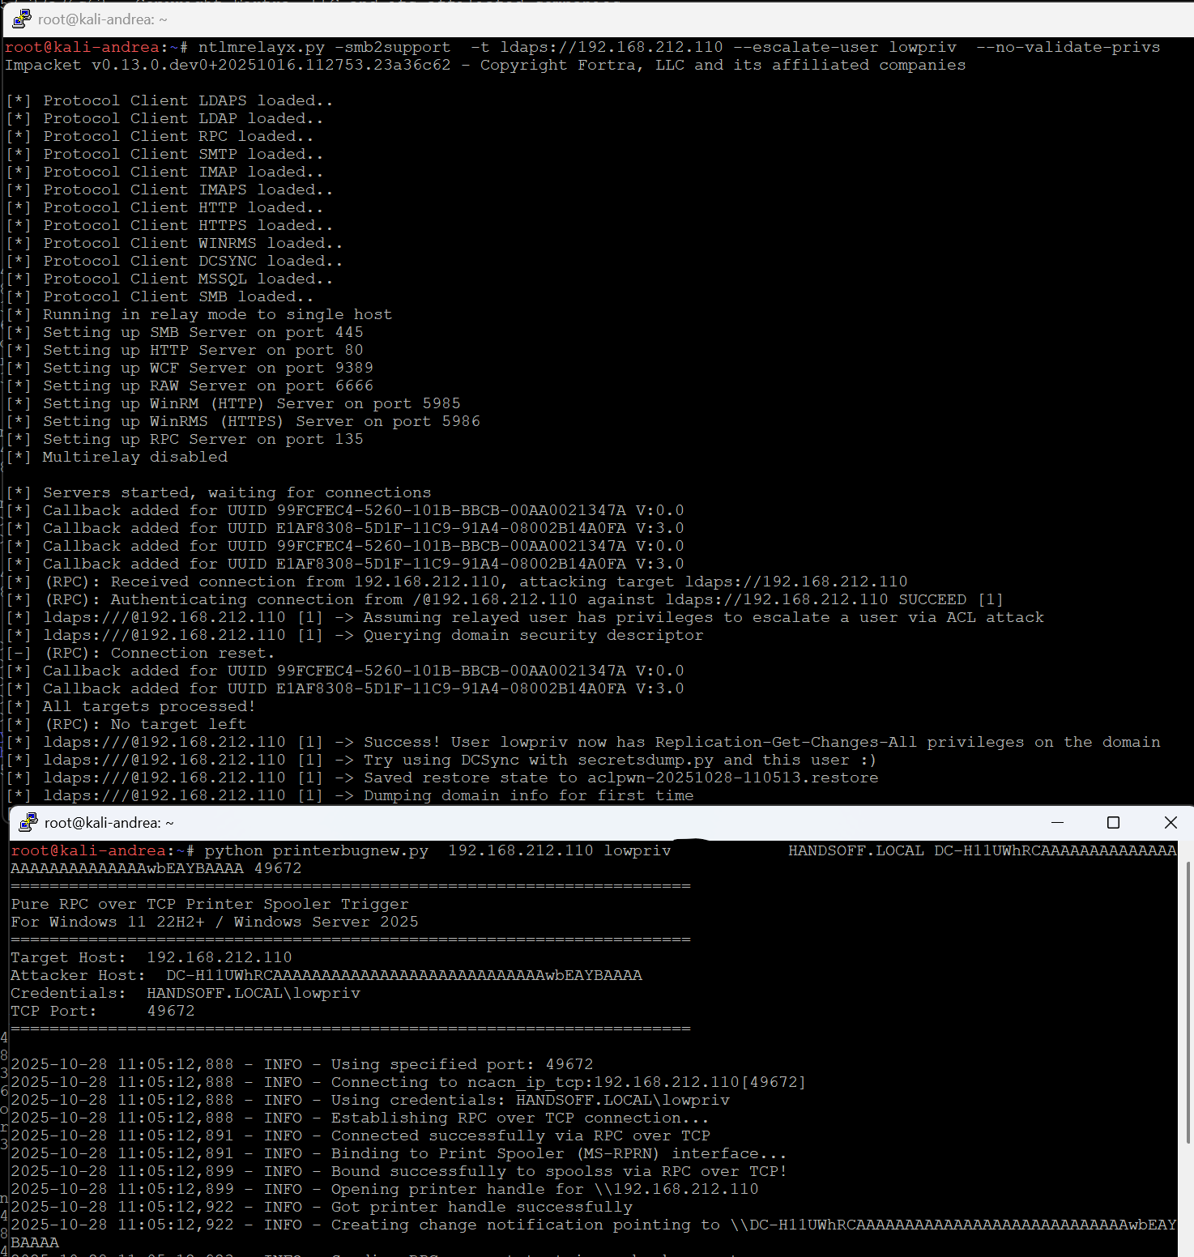Click 'Setting up RPC Server on port 135'
Image resolution: width=1194 pixels, height=1257 pixels.
[x=184, y=439]
